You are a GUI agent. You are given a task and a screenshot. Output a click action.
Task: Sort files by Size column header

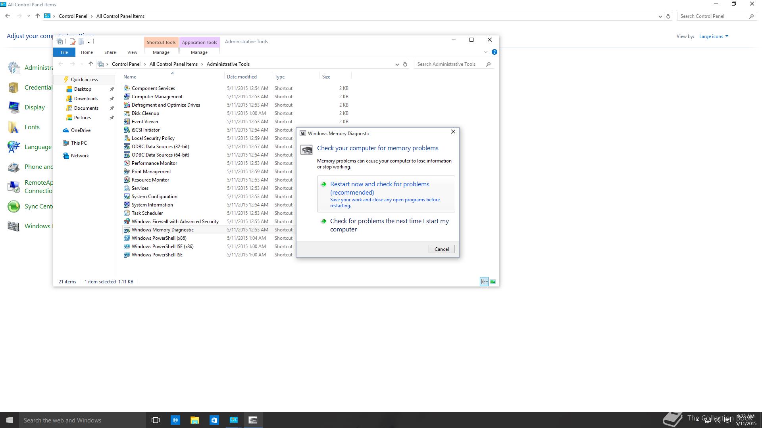pyautogui.click(x=335, y=76)
